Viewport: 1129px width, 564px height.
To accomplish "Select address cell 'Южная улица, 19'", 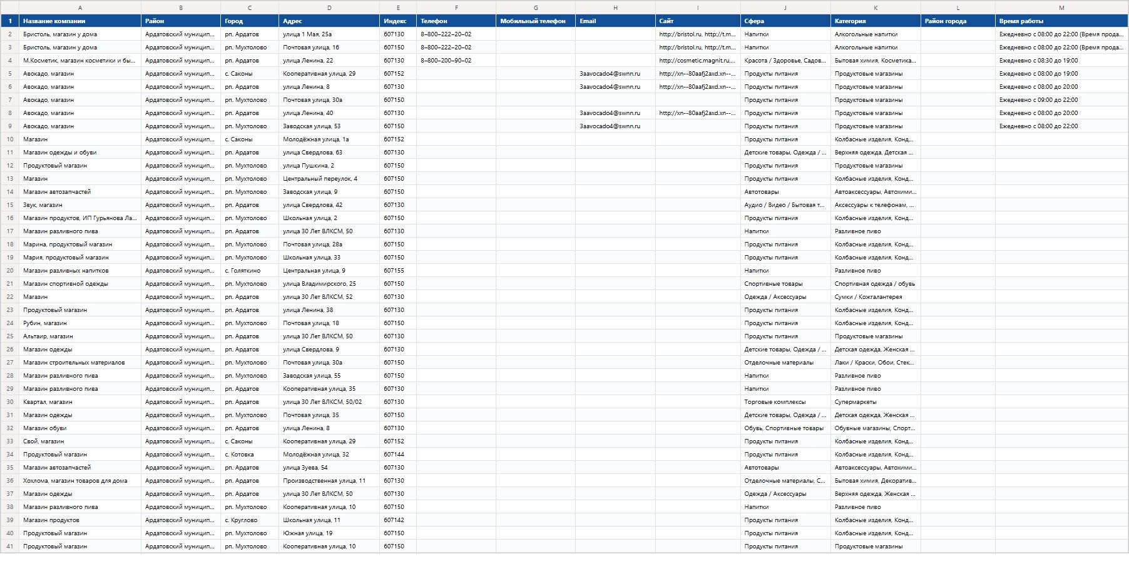I will 329,533.
